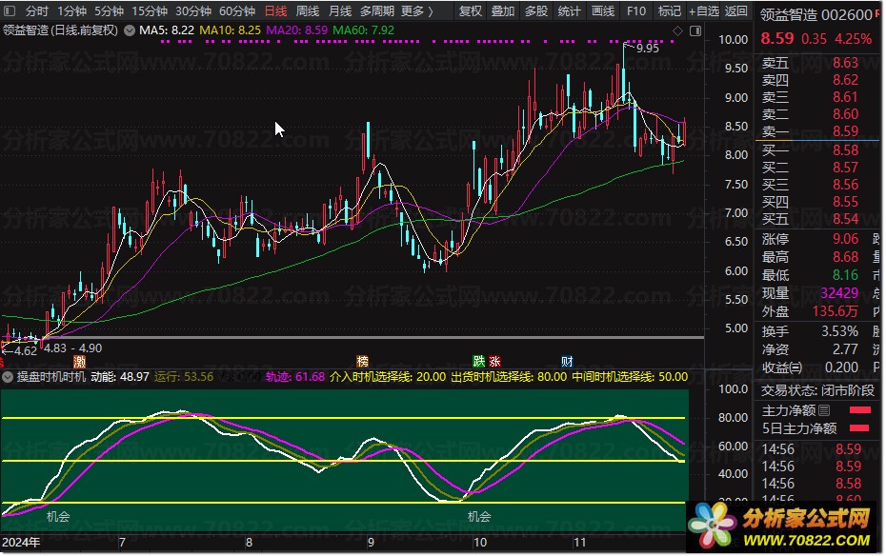Viewport: 886px width, 556px height.
Task: Click the 复权 adjustment button
Action: pos(470,10)
